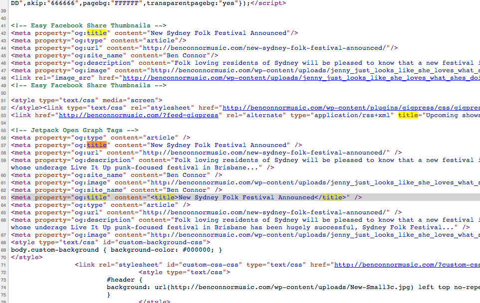Screen dimensions: 480x303
Task: Open the gigpress CSS stylesheet link on line 52
Action: pos(351,108)
